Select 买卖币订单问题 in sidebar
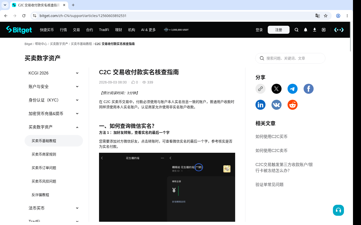This screenshot has height=225, width=361. (x=54, y=168)
